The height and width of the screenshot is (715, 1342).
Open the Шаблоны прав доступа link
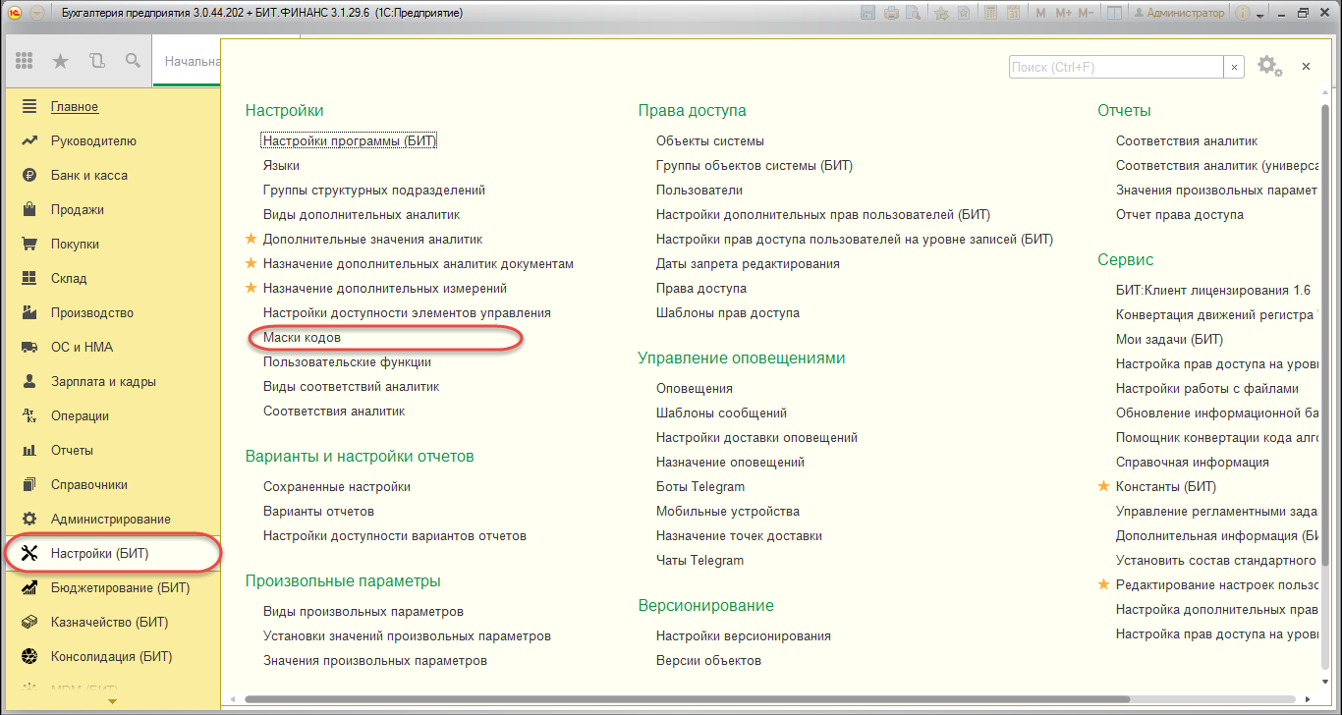(x=728, y=312)
